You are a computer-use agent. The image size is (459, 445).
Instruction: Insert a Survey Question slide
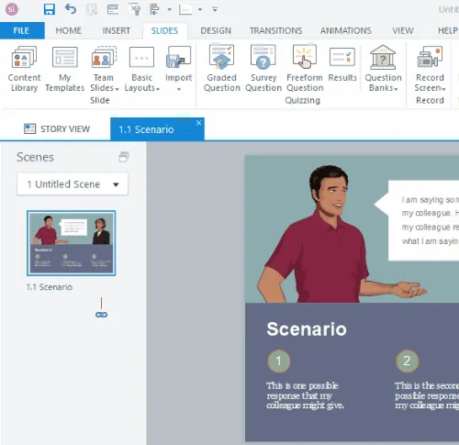tap(263, 69)
